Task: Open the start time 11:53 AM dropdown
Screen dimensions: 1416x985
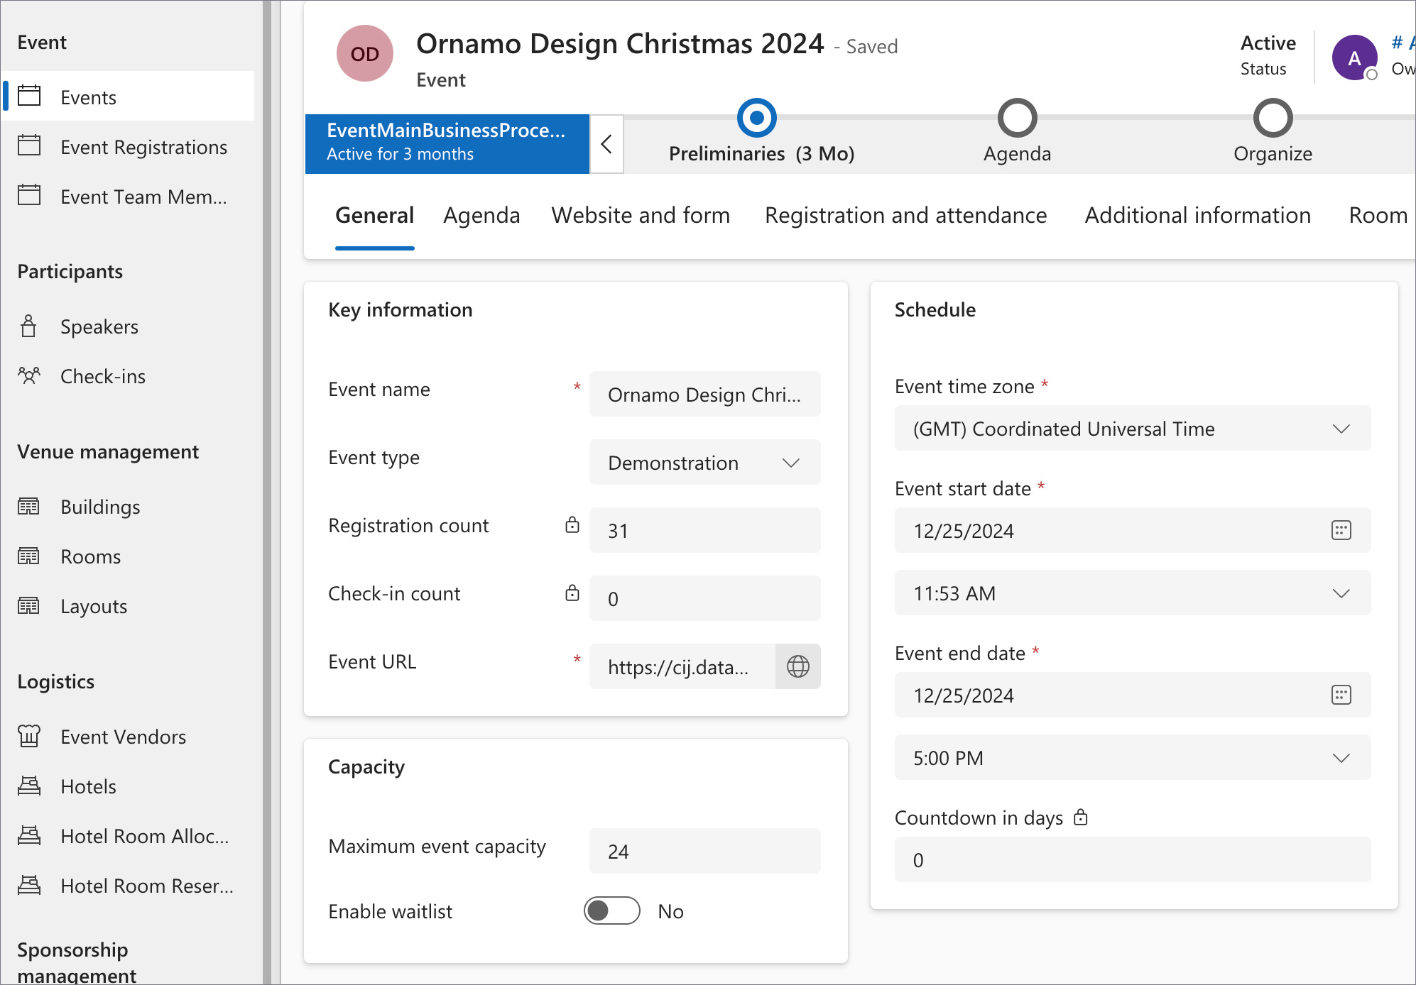Action: point(1133,593)
